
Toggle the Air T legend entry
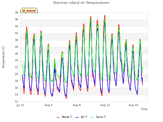tap(81, 117)
